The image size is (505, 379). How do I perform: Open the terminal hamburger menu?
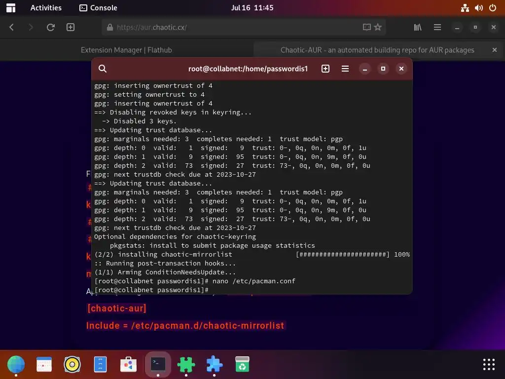click(345, 69)
